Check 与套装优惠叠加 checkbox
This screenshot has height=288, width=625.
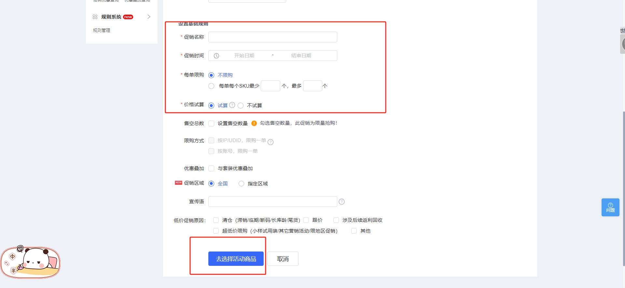coord(211,168)
